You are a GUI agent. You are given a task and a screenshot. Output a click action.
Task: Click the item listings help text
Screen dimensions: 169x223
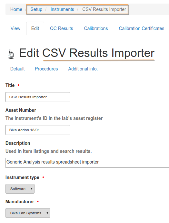point(48,151)
